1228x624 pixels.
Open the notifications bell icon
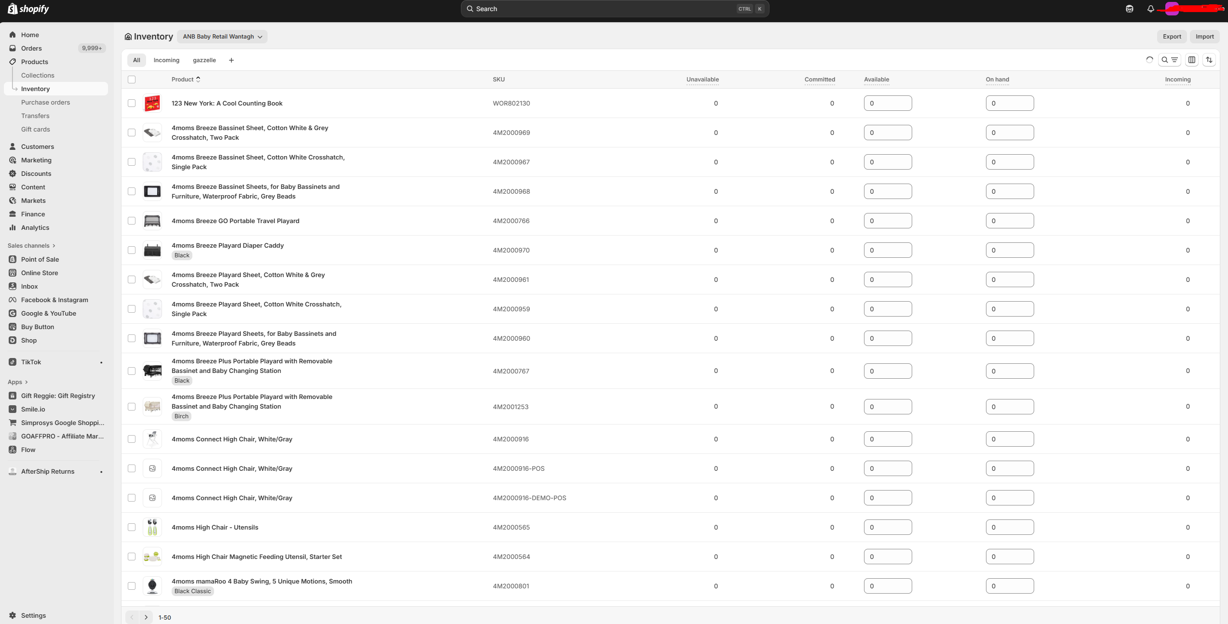click(1150, 9)
